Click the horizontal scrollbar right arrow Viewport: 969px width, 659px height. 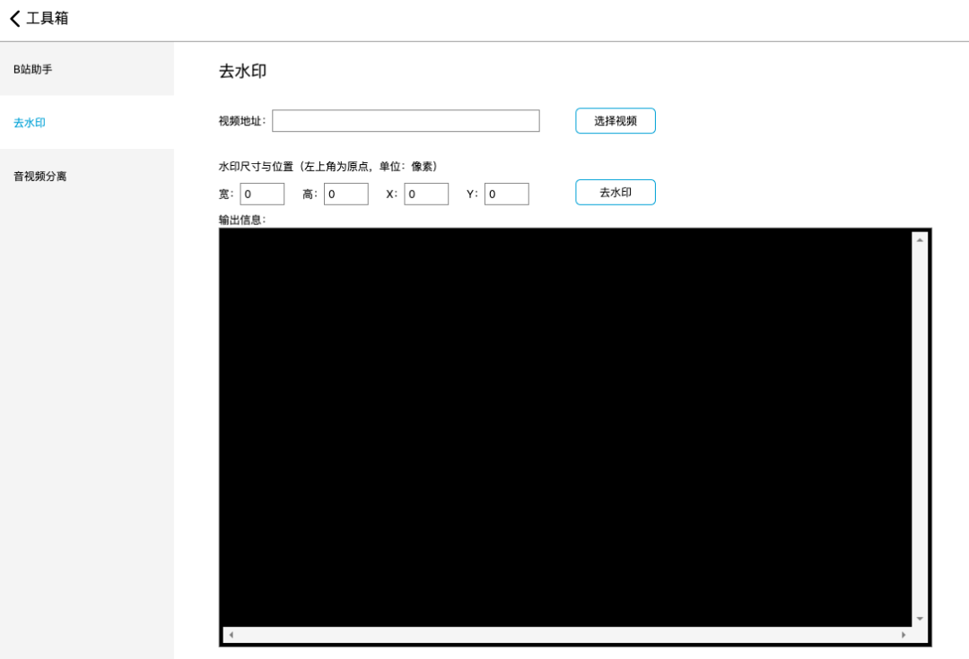pyautogui.click(x=904, y=635)
